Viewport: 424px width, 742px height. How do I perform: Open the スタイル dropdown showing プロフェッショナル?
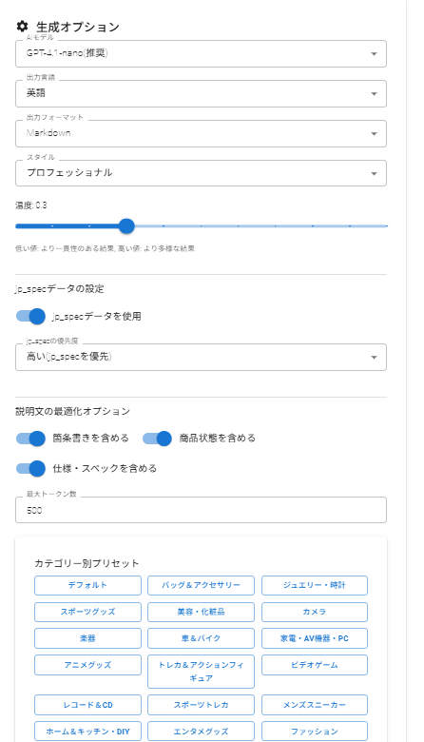[x=201, y=173]
